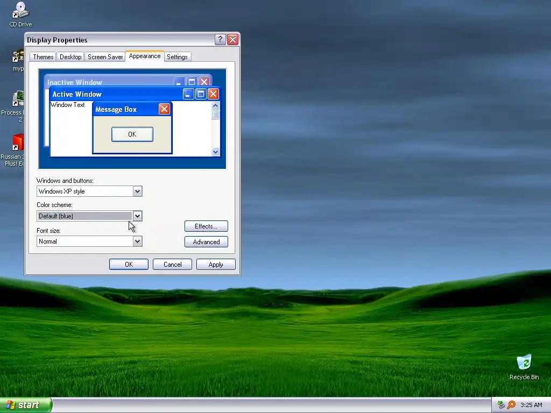Click the preview scrollbar up arrow

(215, 105)
